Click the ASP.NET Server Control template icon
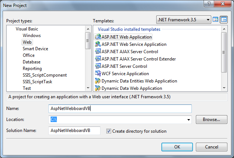234x158 pixels. tap(98, 66)
